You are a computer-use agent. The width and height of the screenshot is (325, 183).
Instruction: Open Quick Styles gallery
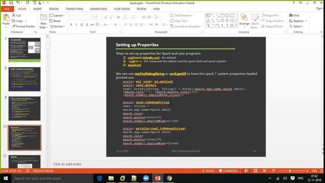tap(255, 21)
